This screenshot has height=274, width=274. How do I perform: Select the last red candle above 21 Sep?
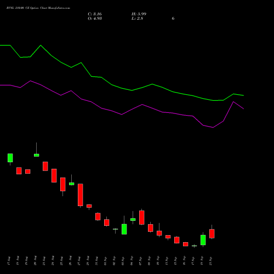tap(212, 233)
